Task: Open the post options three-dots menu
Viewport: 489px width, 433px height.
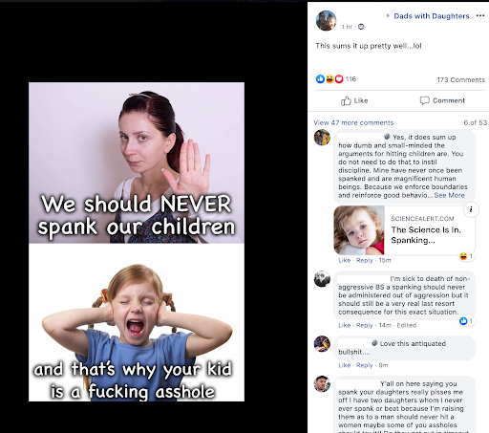Action: 480,16
